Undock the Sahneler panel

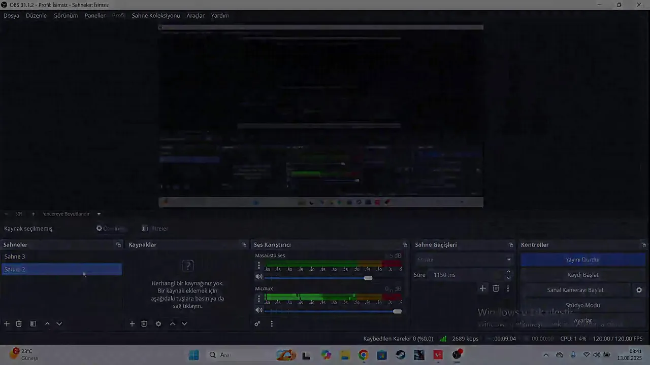pyautogui.click(x=119, y=245)
